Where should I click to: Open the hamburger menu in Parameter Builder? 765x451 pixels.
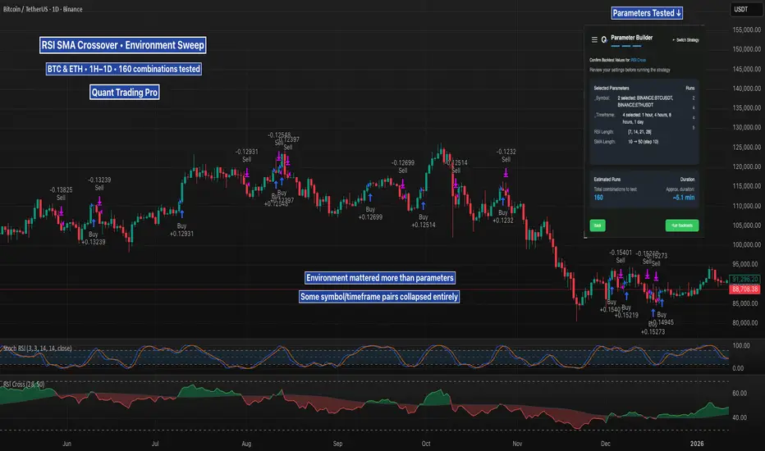pos(594,40)
